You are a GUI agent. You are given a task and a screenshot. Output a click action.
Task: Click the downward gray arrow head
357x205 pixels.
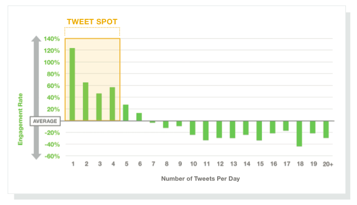tap(36, 156)
